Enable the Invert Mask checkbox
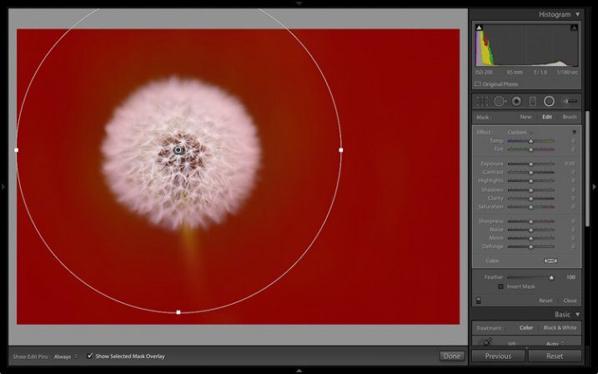This screenshot has height=374, width=598. coord(501,286)
